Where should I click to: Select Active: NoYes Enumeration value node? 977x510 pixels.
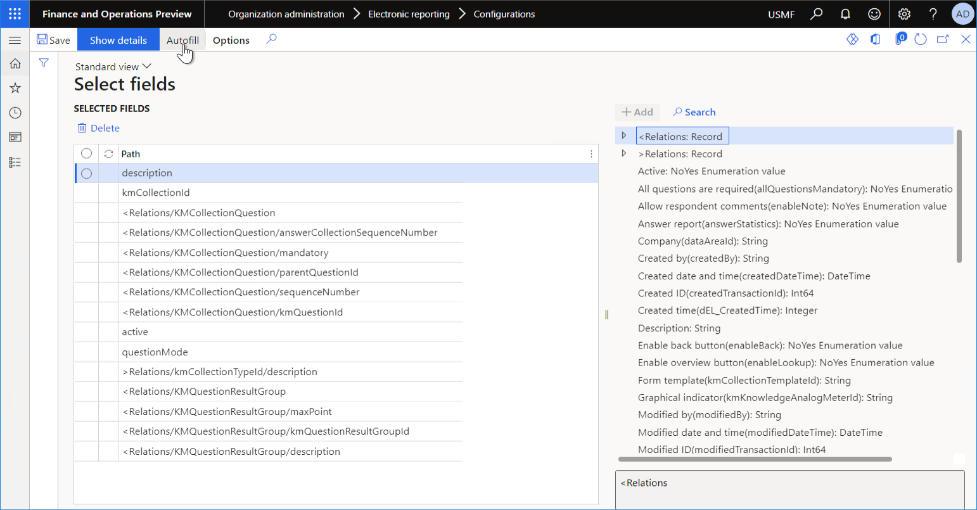pyautogui.click(x=712, y=171)
